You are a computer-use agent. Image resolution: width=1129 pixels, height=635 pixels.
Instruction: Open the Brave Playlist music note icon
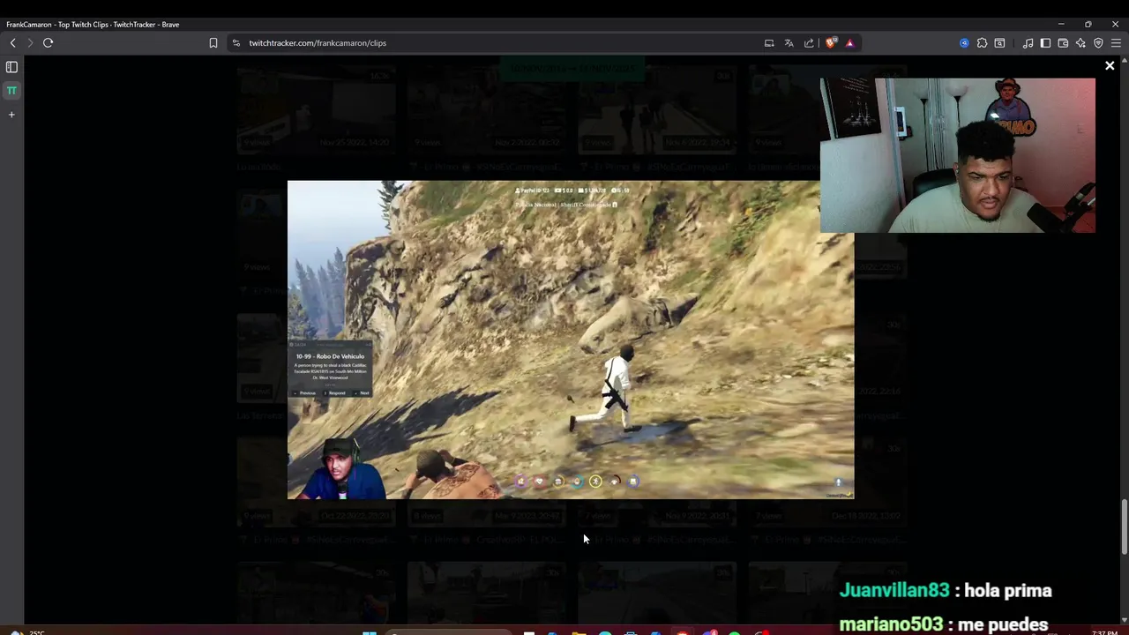(x=1028, y=42)
